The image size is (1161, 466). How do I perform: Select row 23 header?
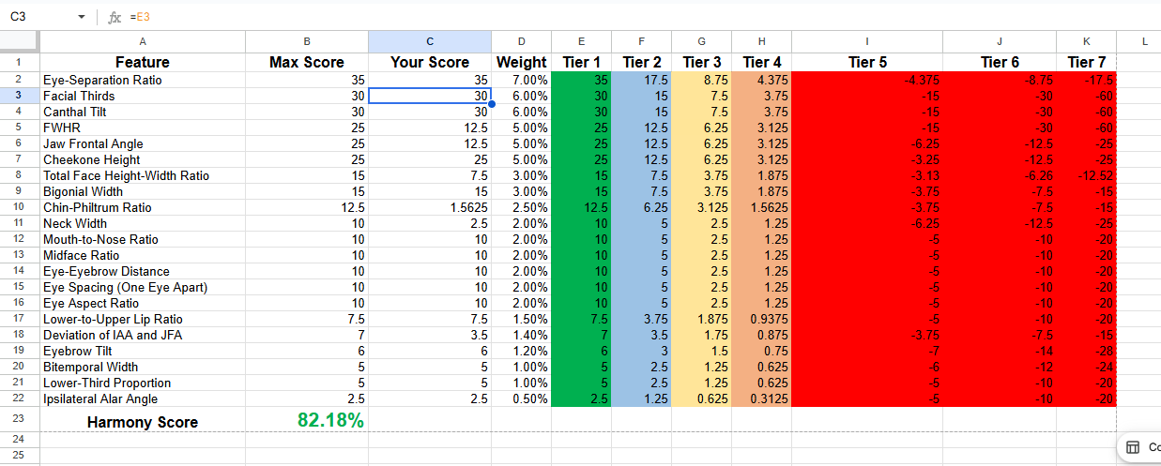(x=19, y=421)
